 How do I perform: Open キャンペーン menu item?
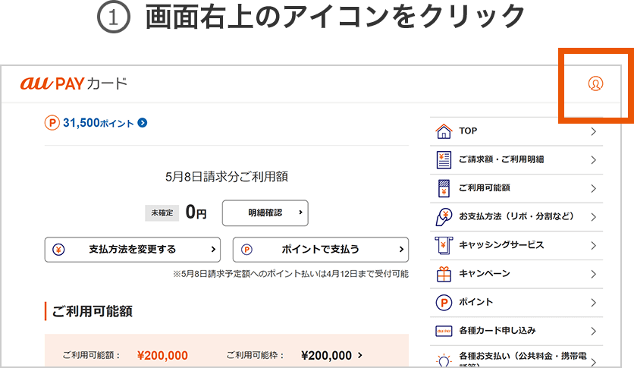[x=516, y=274]
